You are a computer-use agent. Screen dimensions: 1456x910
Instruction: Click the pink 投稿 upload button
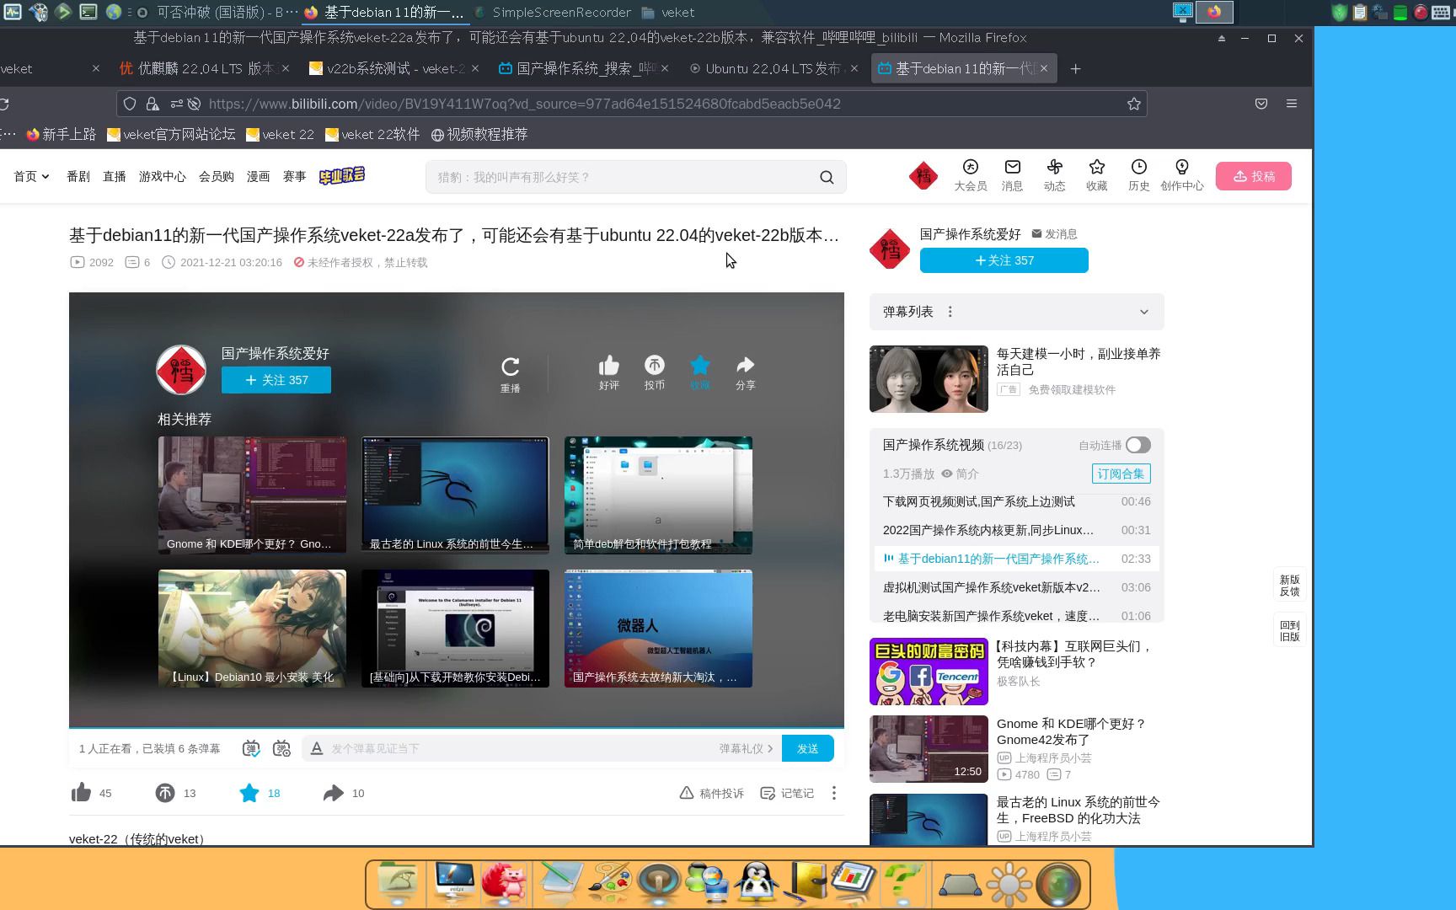tap(1253, 176)
